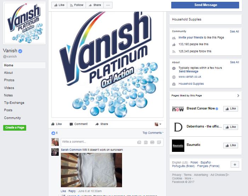Click the GIF icon in comment field
The width and height of the screenshot is (248, 196).
pos(152,142)
